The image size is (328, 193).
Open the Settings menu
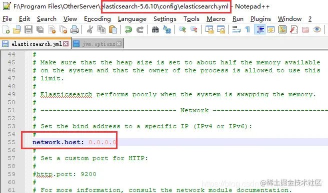click(x=165, y=19)
